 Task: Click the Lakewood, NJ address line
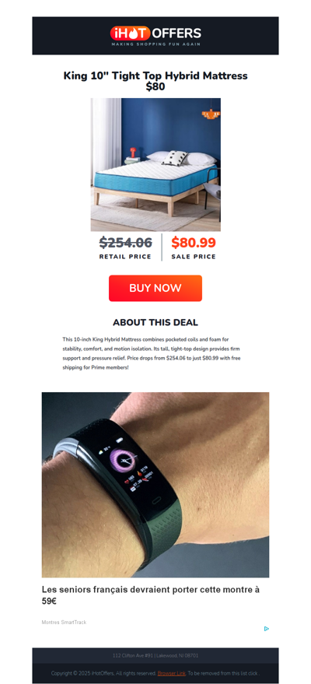155,655
